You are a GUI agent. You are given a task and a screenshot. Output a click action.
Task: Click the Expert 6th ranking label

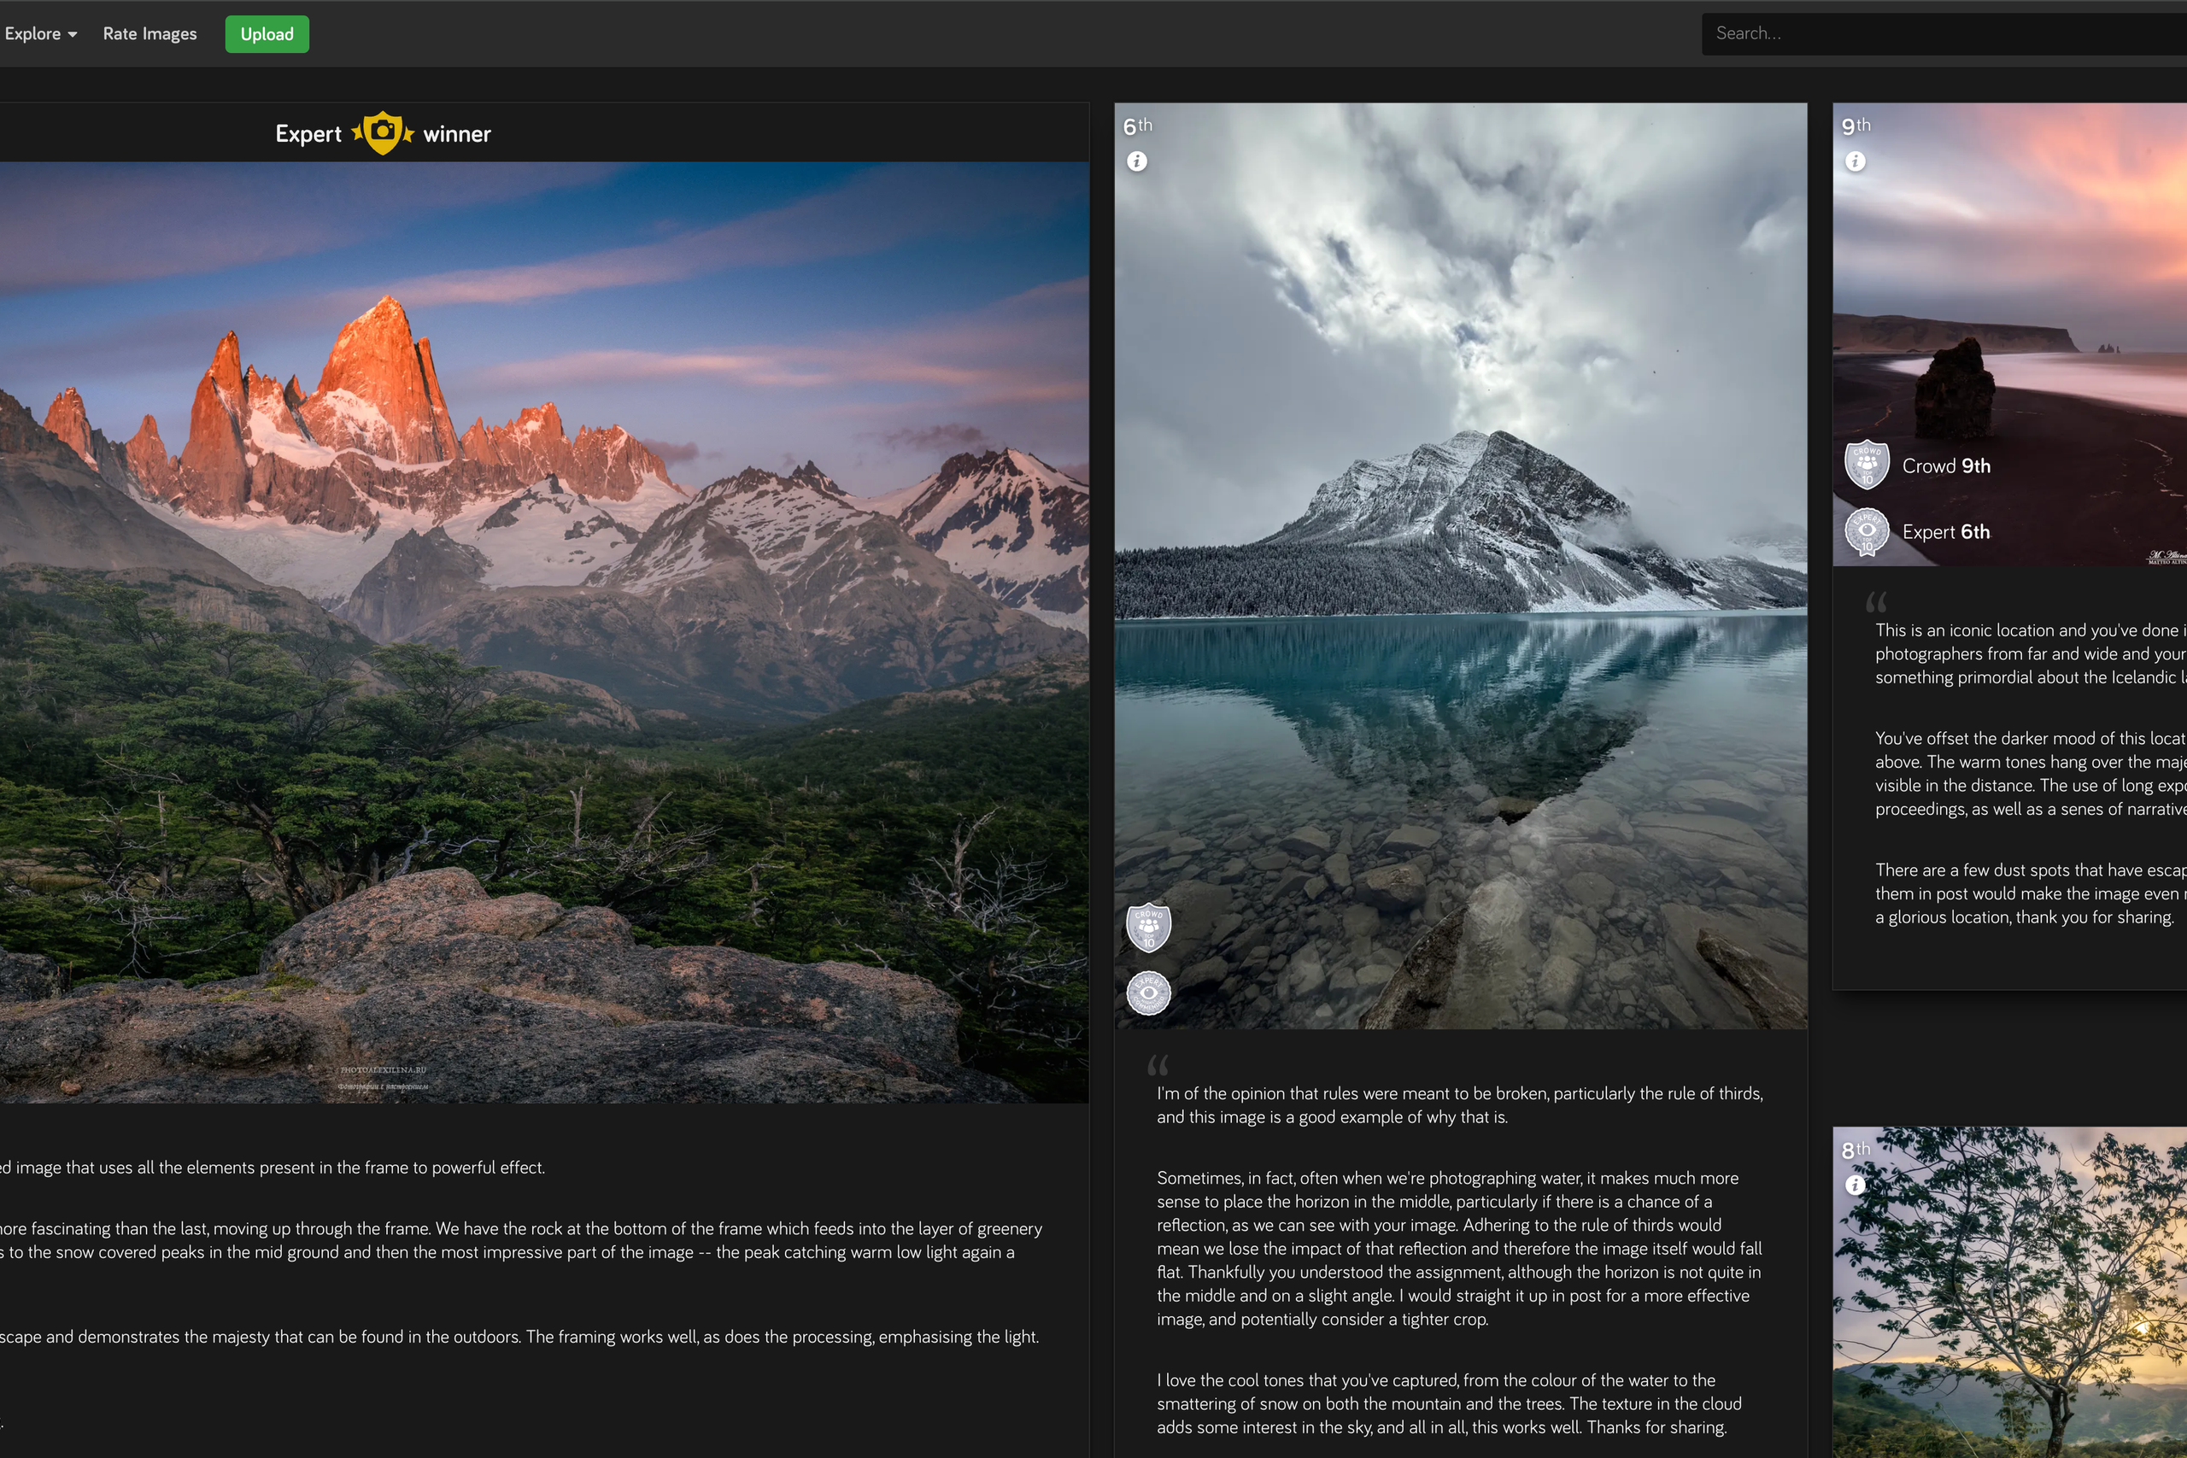tap(1946, 532)
